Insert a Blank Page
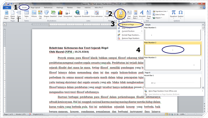 13,15
